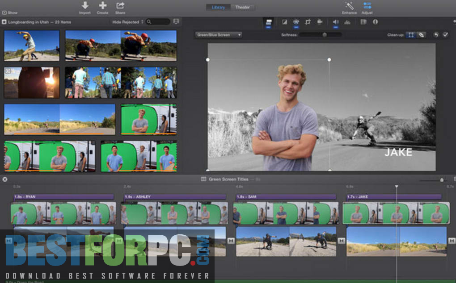The image size is (456, 283).
Task: Show the clip information icon
Action: point(375,22)
